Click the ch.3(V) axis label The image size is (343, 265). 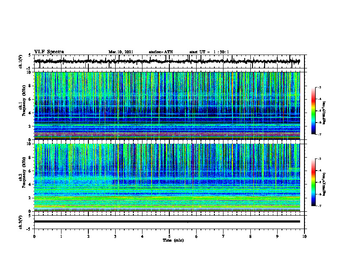pyautogui.click(x=20, y=222)
